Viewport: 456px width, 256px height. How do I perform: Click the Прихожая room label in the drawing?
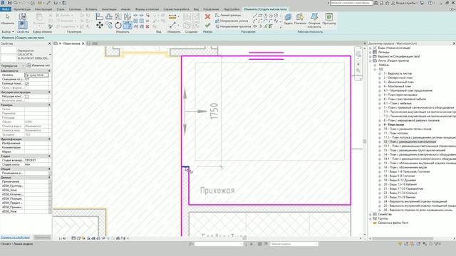pyautogui.click(x=217, y=191)
